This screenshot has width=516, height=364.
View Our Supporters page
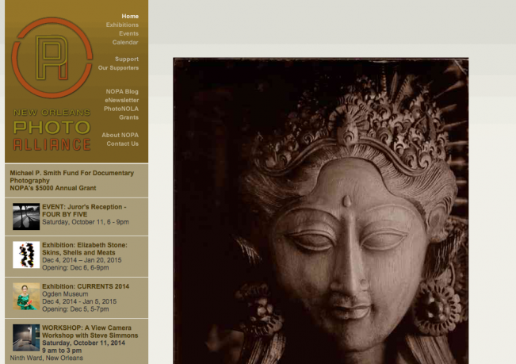pyautogui.click(x=118, y=68)
